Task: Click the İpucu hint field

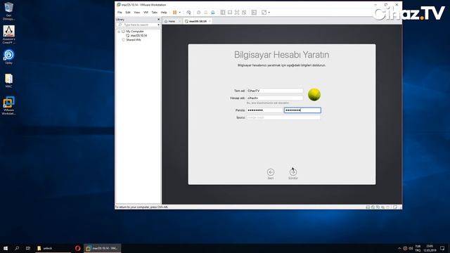Action: point(283,117)
